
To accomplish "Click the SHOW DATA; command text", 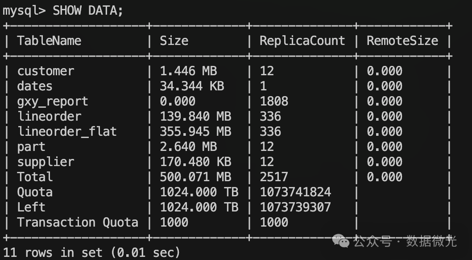I will [x=88, y=11].
